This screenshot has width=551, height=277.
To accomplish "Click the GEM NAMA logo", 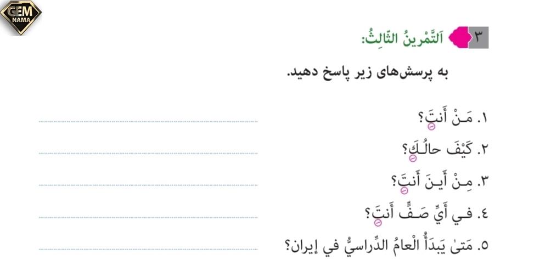I will click(x=21, y=18).
